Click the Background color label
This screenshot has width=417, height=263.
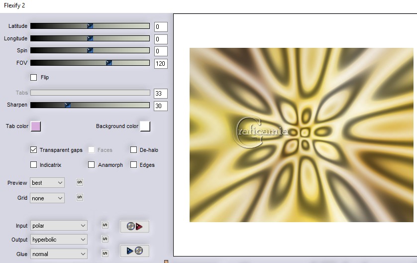pos(117,126)
